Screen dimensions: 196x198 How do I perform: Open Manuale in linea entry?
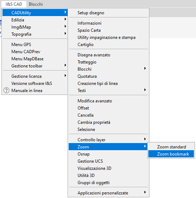point(35,91)
